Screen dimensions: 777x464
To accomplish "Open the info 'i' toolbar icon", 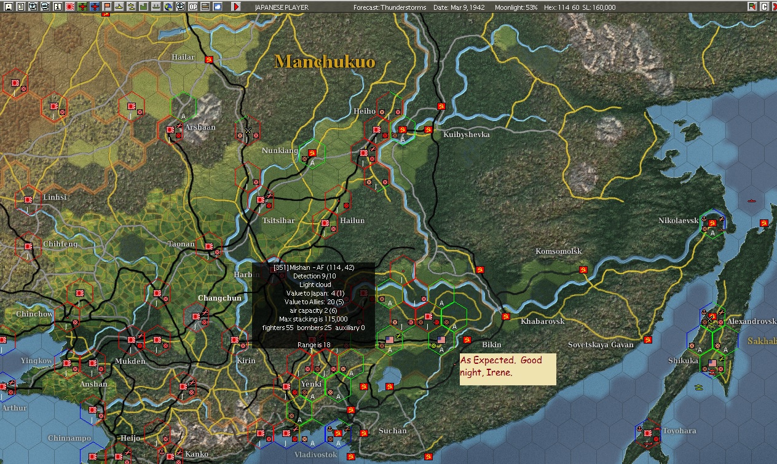I will 57,7.
